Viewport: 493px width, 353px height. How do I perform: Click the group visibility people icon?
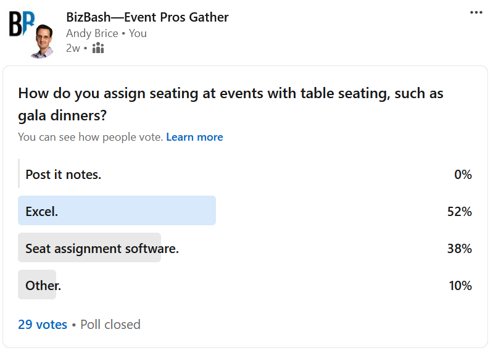pos(97,48)
